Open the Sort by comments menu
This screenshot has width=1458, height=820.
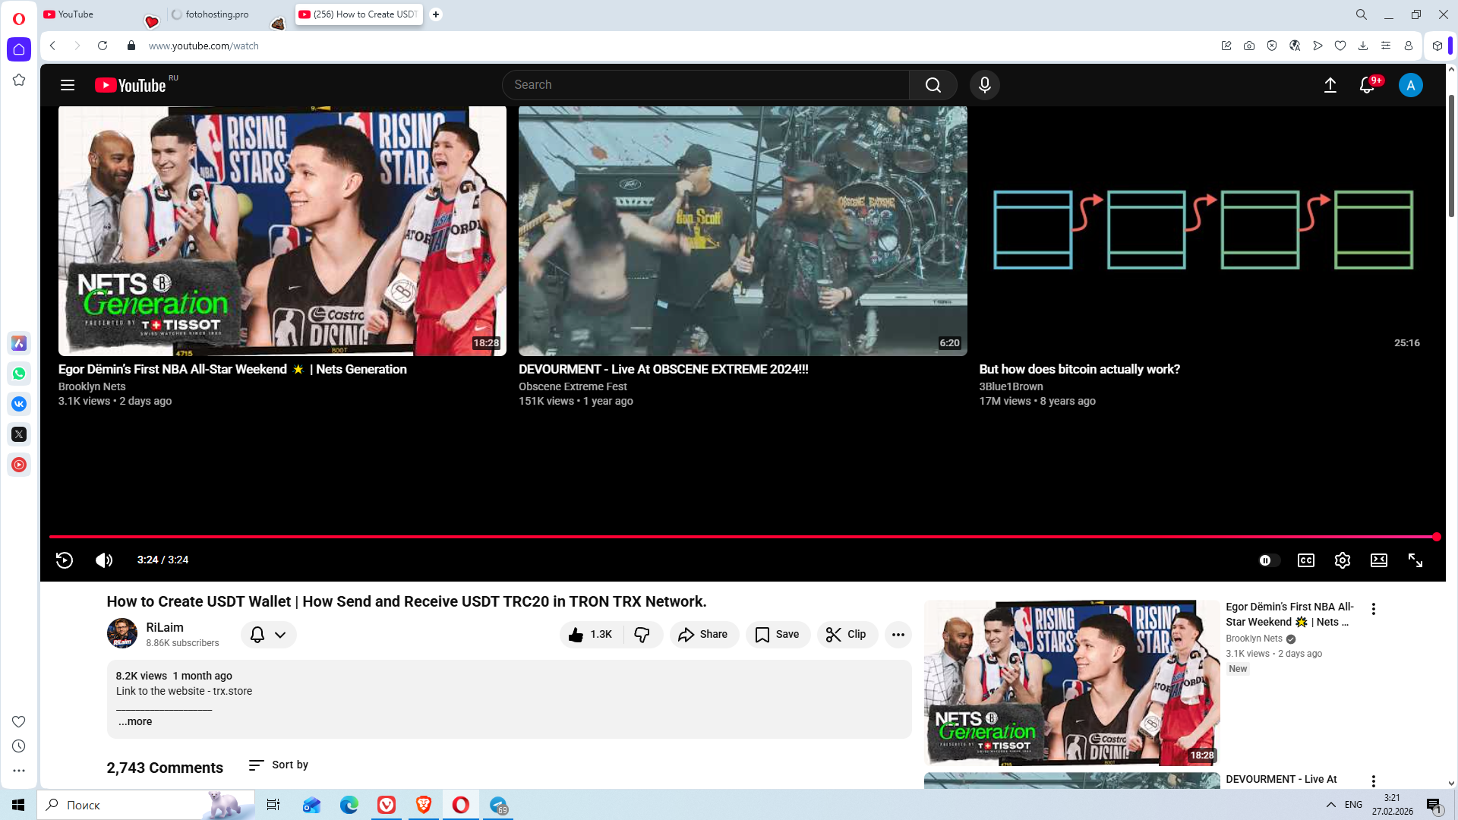pyautogui.click(x=279, y=765)
